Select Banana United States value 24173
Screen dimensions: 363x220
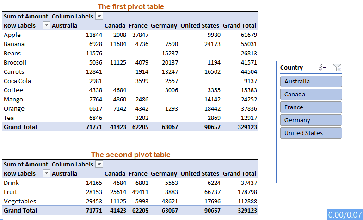pyautogui.click(x=212, y=44)
